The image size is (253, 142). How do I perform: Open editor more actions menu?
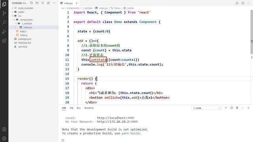249,3
